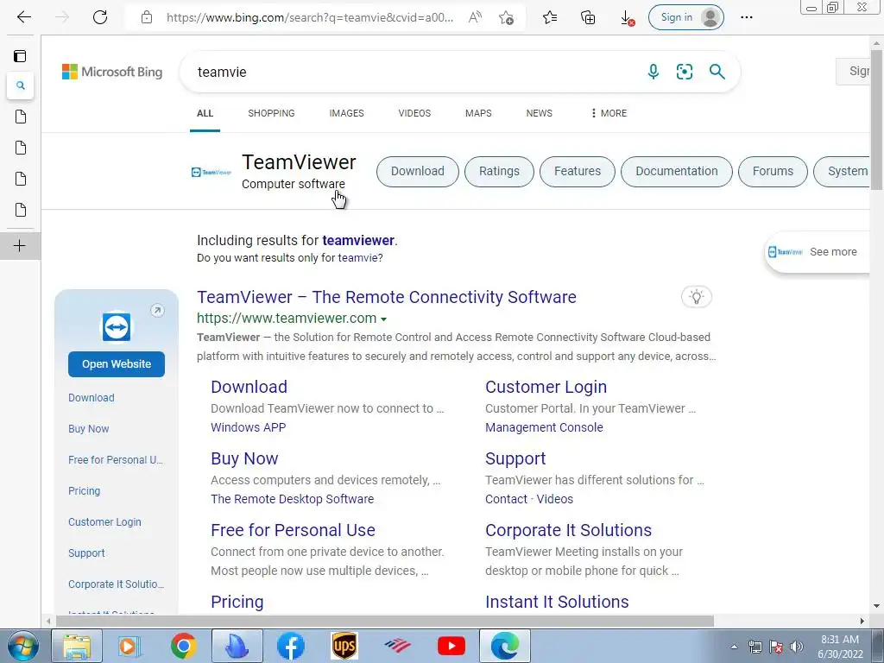
Task: Click the Download pill button
Action: point(418,172)
